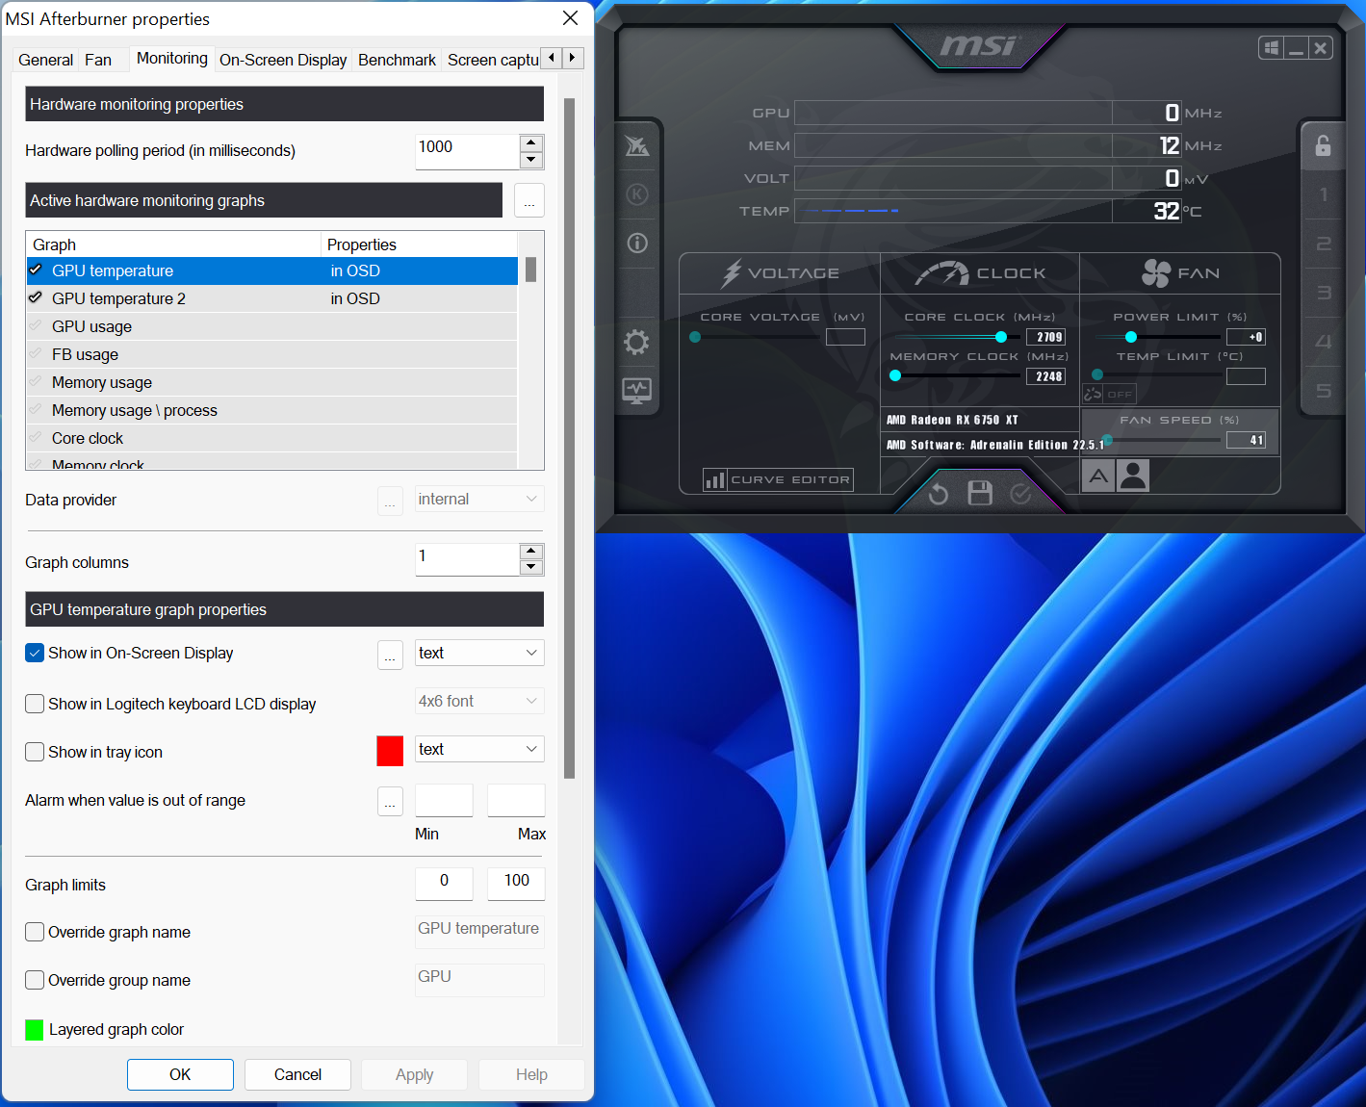Click the MSI Afterburner OC Scanner dragon icon
The image size is (1366, 1107).
637,146
